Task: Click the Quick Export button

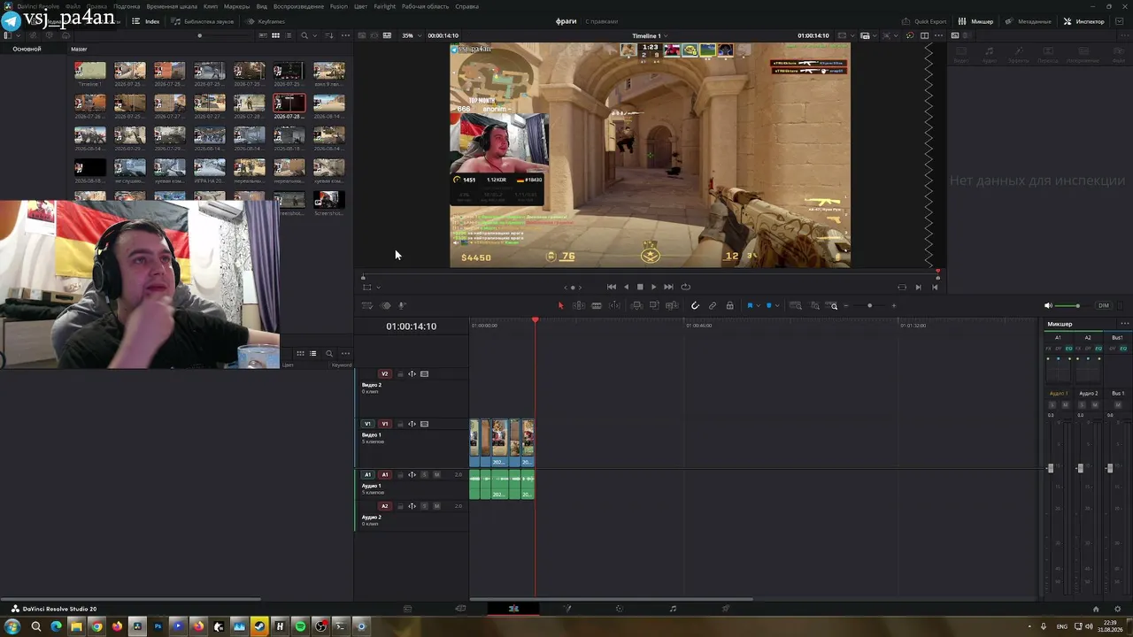Action: coord(924,21)
